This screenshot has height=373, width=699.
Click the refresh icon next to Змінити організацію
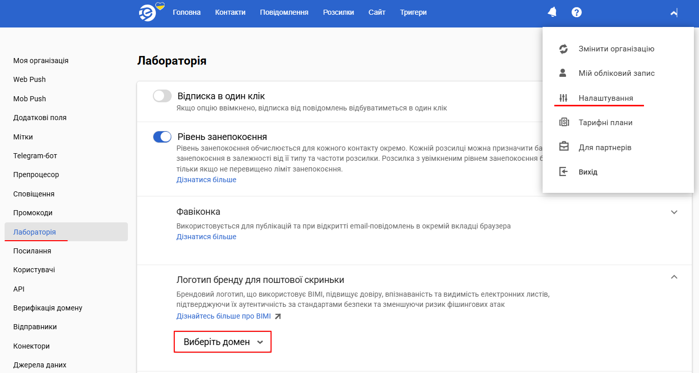click(x=562, y=48)
